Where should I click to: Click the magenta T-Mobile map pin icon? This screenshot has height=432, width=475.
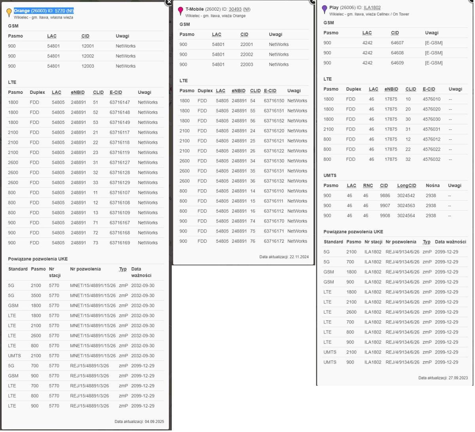[x=180, y=11]
